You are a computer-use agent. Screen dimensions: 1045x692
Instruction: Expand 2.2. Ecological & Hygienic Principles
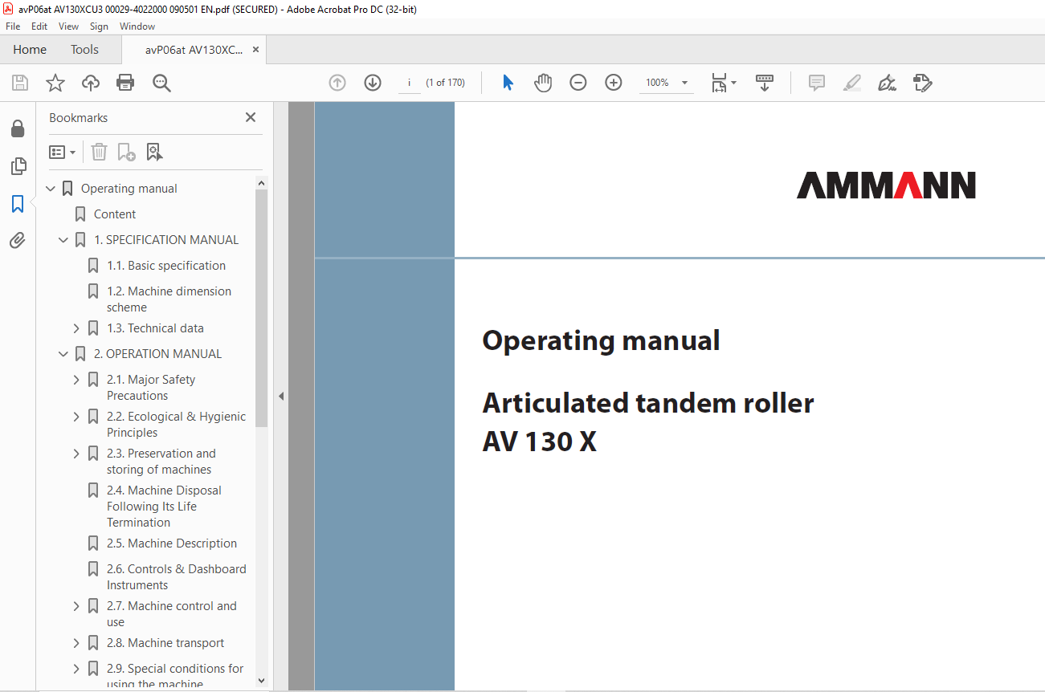pos(77,417)
